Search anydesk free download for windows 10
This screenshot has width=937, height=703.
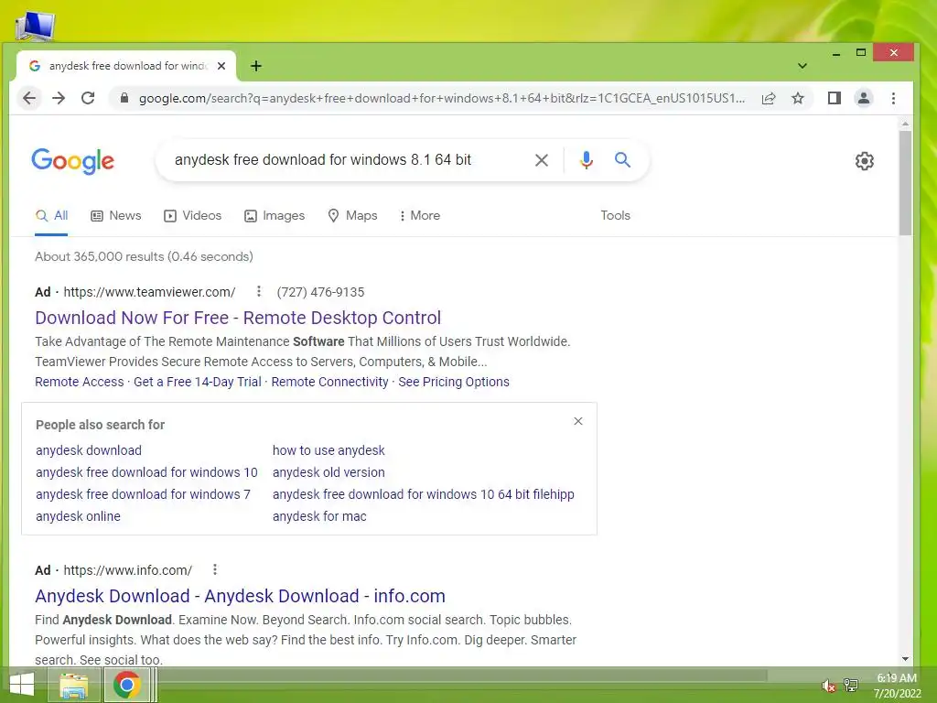146,472
